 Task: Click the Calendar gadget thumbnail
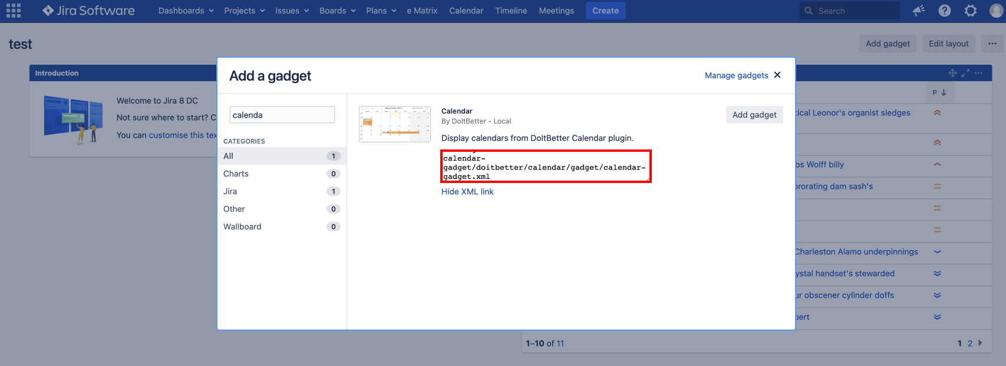[x=394, y=124]
